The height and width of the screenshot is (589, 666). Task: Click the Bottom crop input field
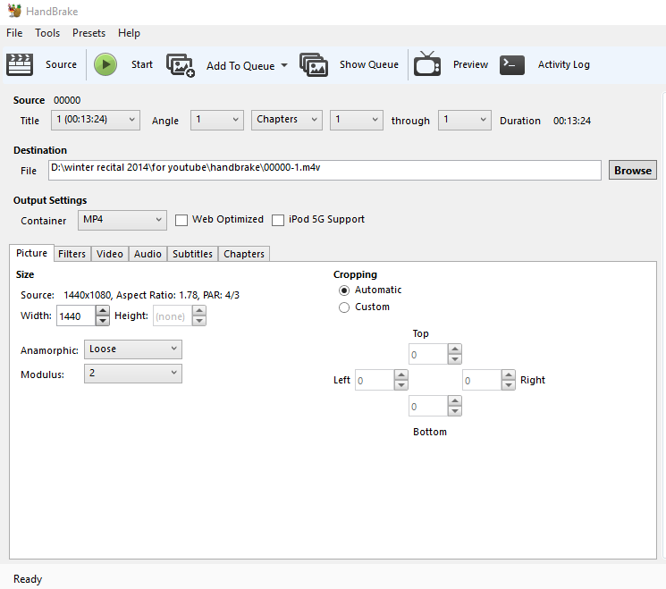(x=428, y=406)
